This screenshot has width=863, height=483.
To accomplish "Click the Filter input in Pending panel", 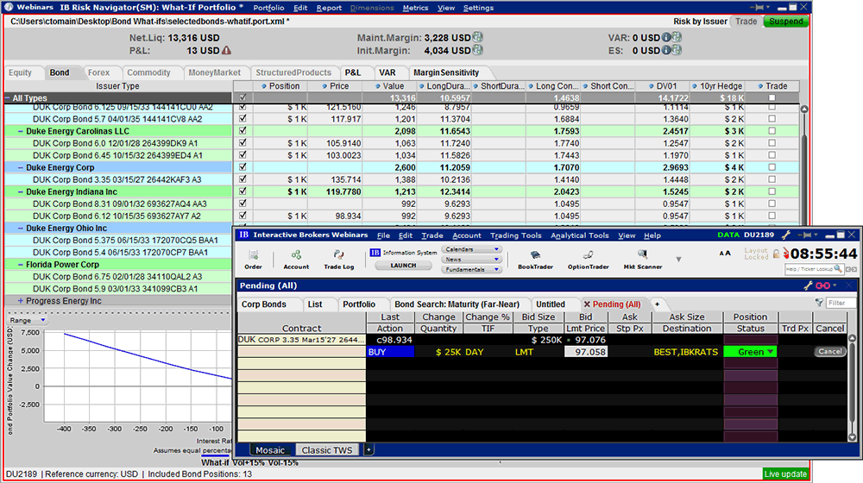I will [x=841, y=303].
